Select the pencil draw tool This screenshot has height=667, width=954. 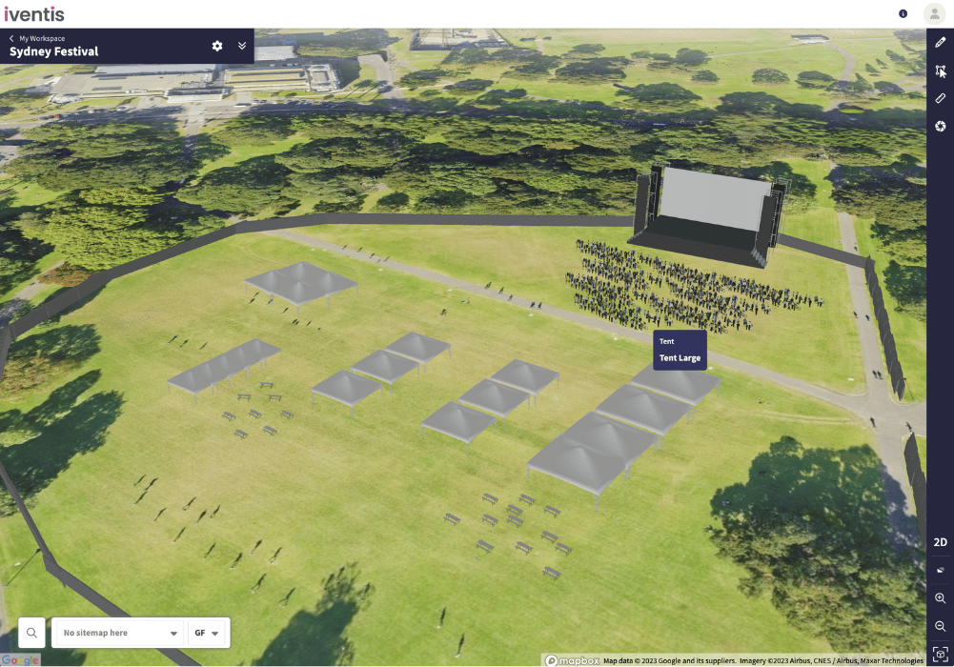click(x=940, y=43)
